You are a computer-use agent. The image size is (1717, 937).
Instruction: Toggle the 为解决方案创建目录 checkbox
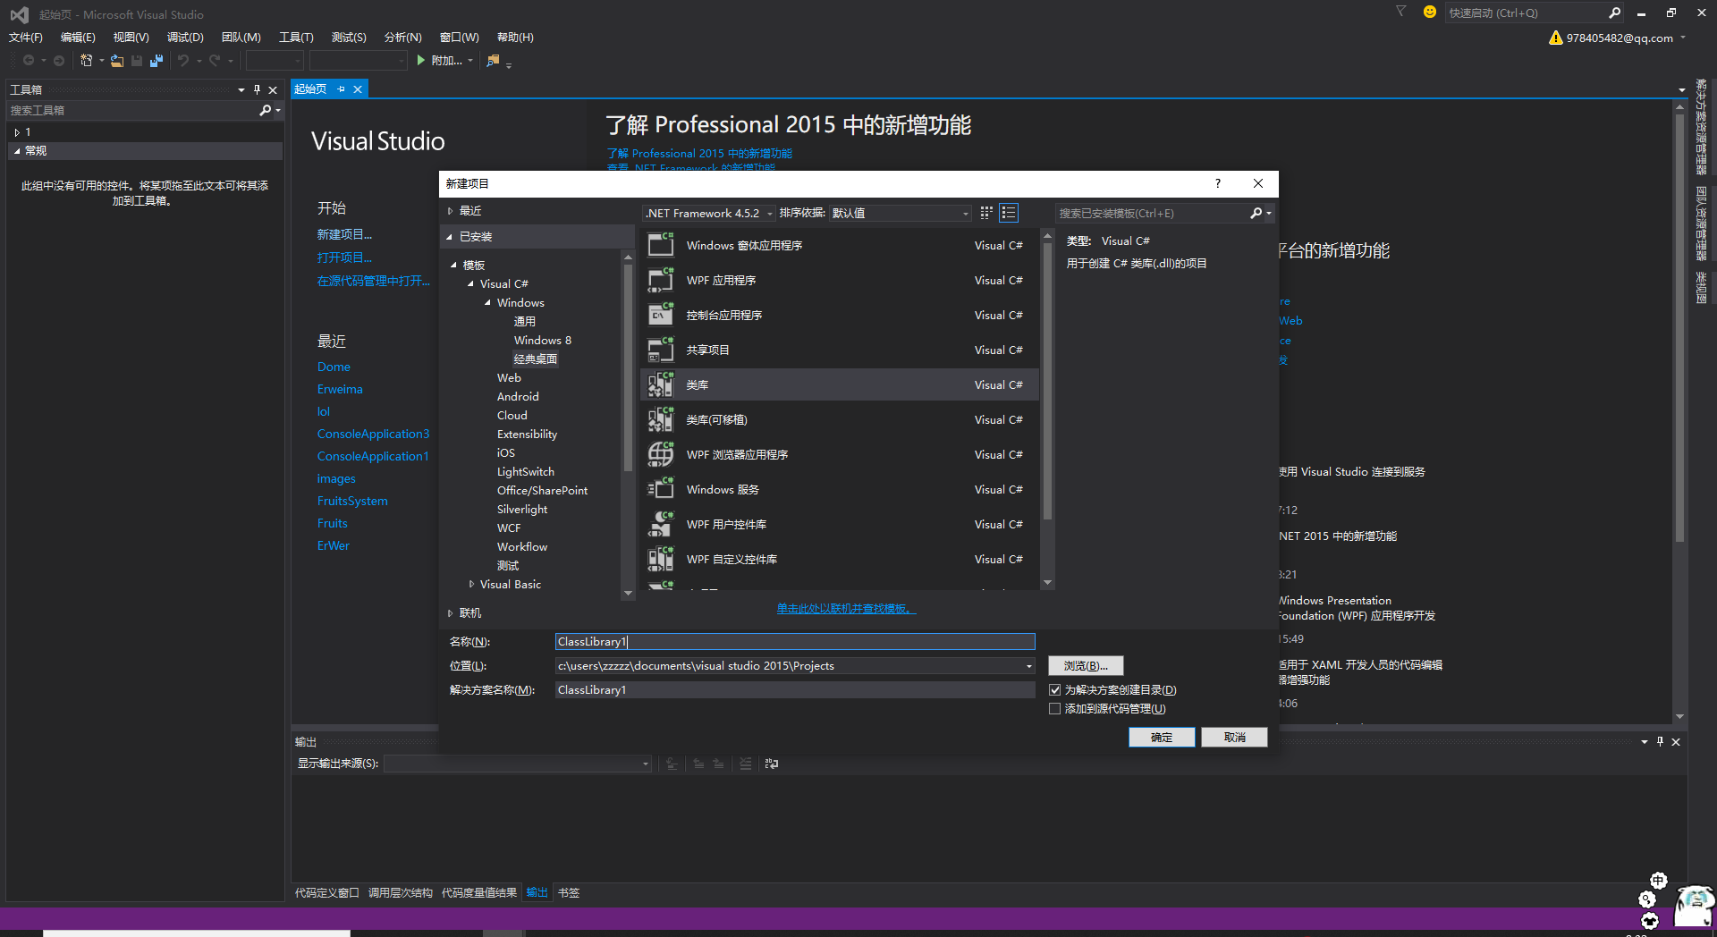pos(1055,690)
